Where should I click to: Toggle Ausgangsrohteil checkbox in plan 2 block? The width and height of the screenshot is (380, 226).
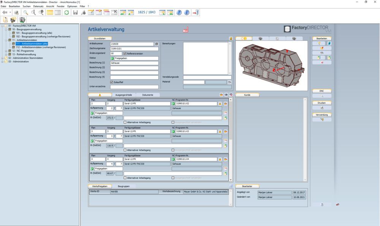173,123
